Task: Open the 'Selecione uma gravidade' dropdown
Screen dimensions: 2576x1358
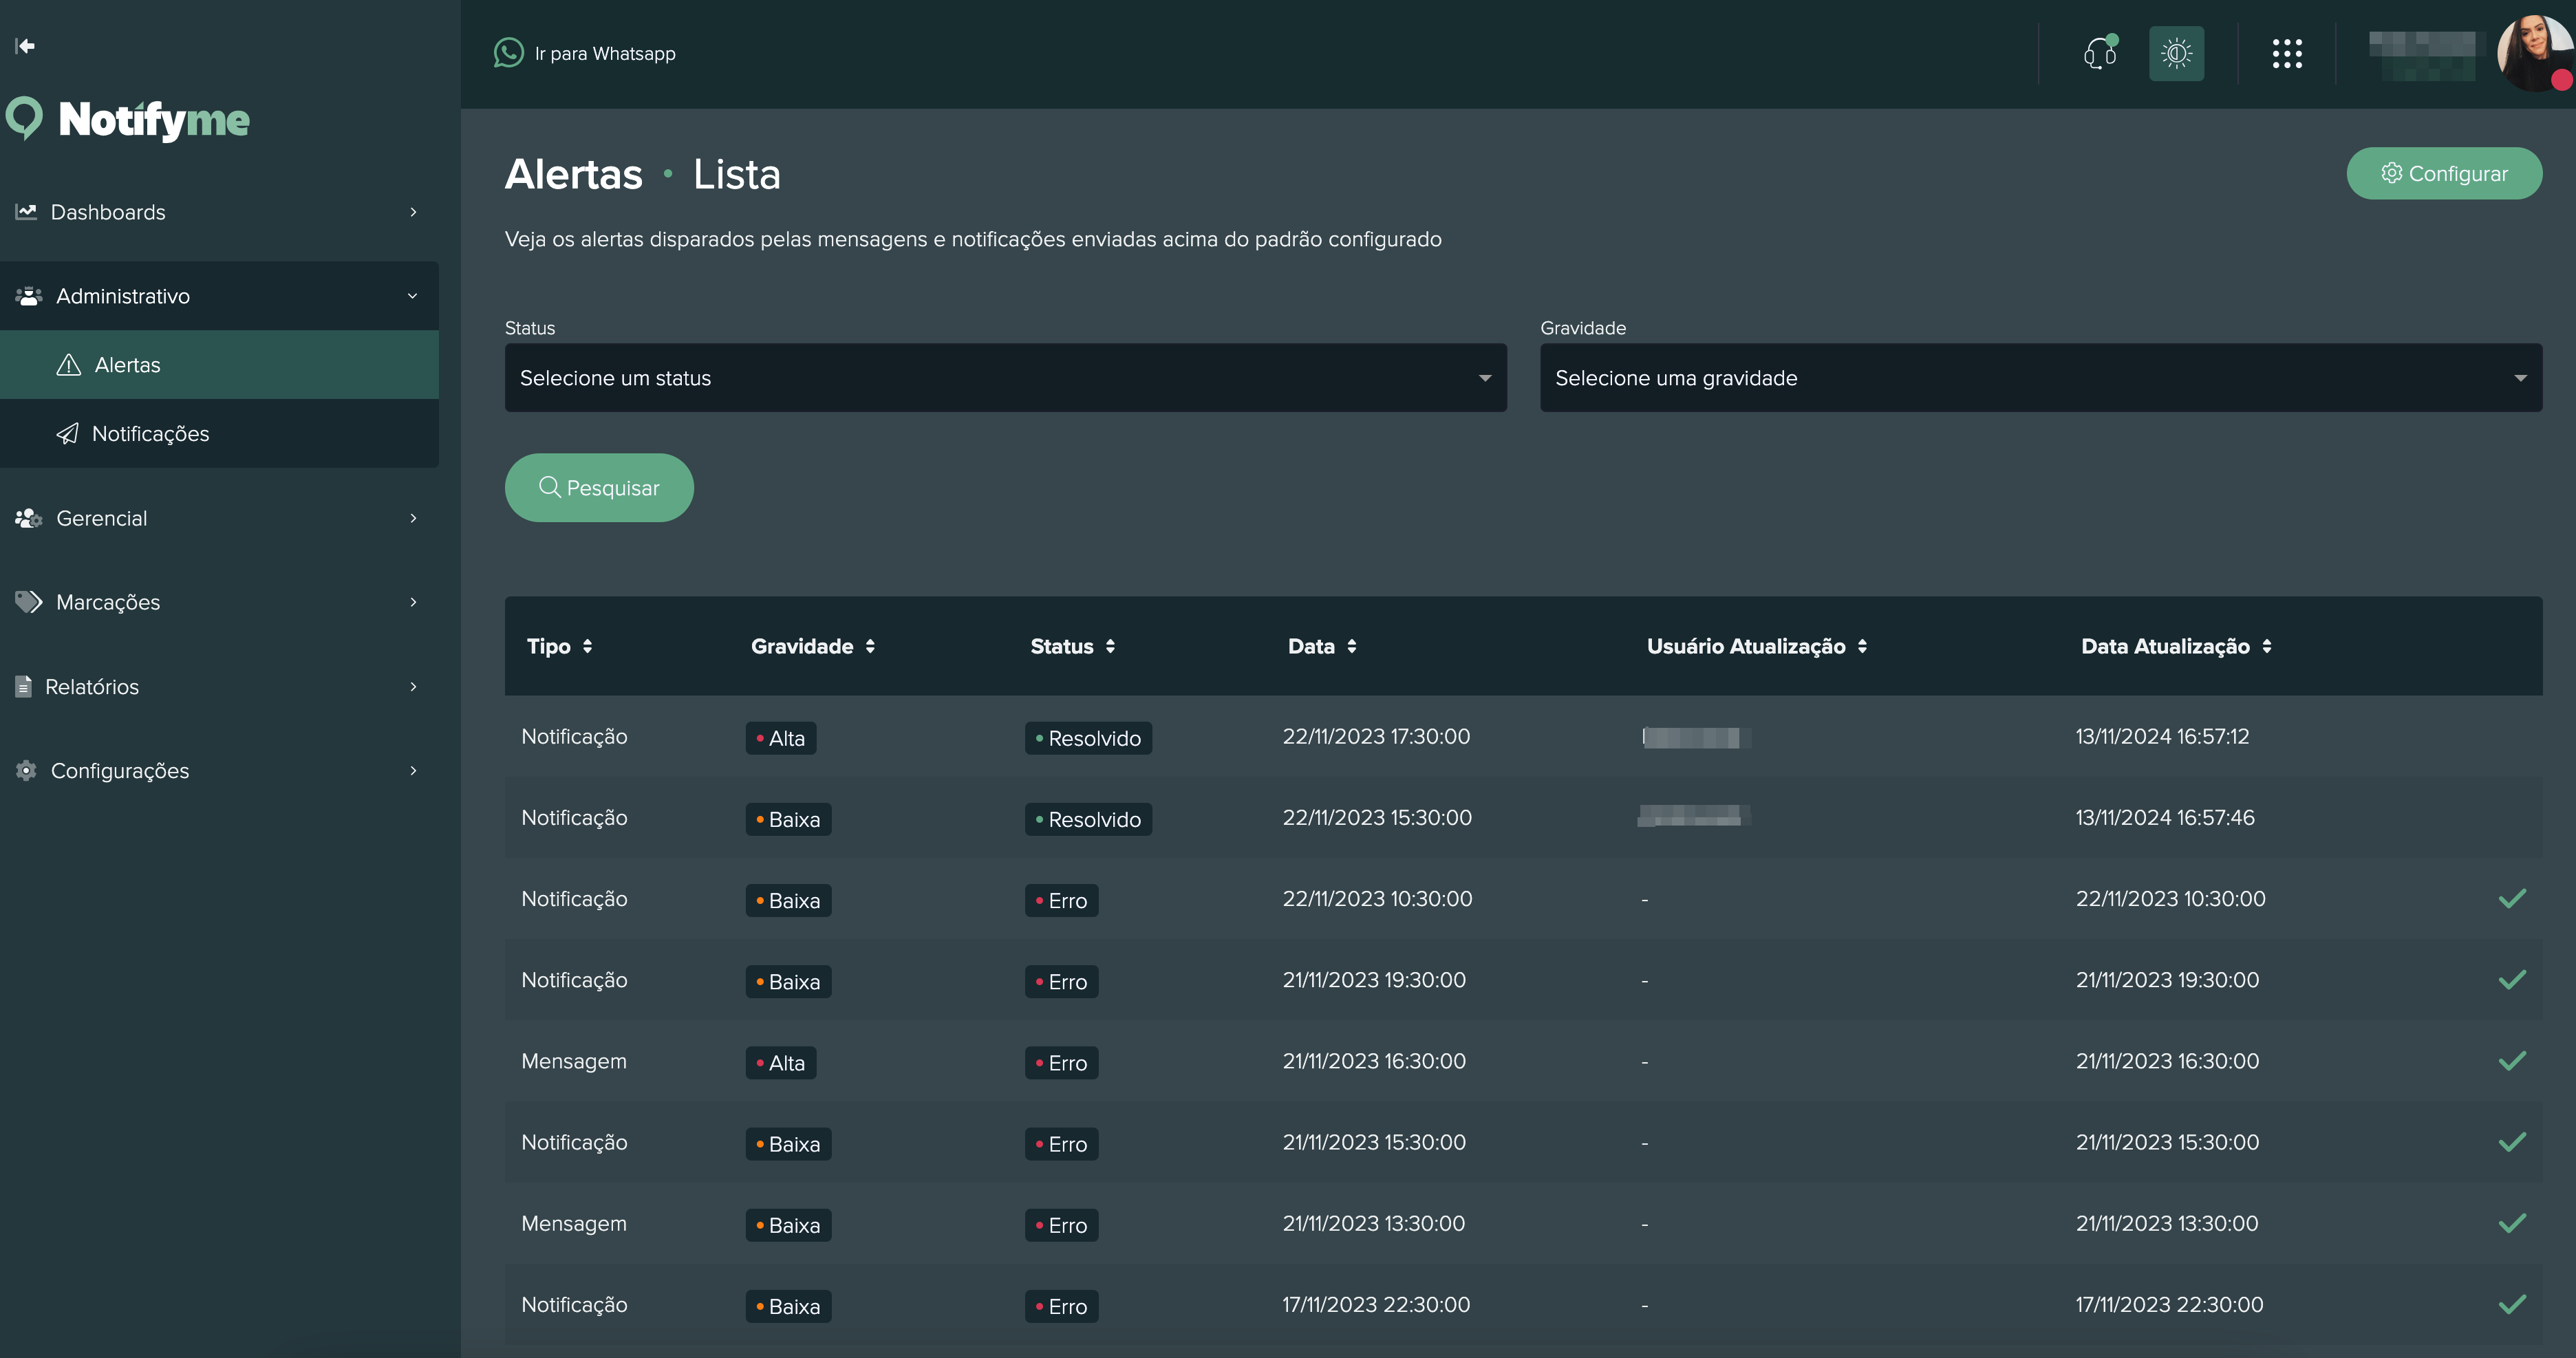Action: point(2040,378)
